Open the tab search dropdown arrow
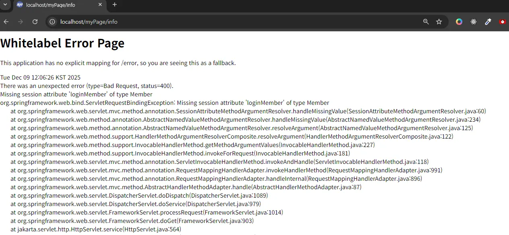 coord(6,4)
